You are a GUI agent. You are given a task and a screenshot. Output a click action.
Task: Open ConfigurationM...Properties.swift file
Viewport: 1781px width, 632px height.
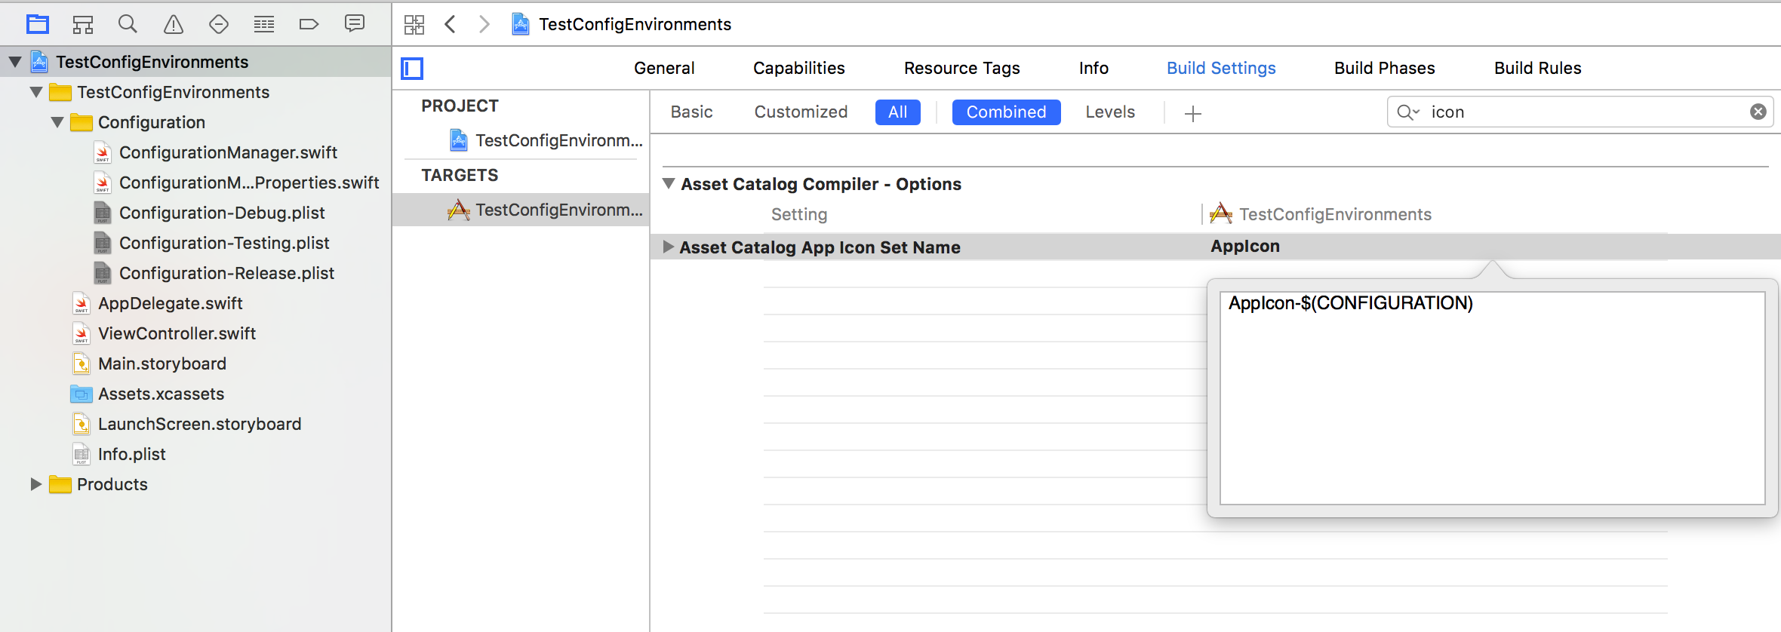pyautogui.click(x=249, y=183)
